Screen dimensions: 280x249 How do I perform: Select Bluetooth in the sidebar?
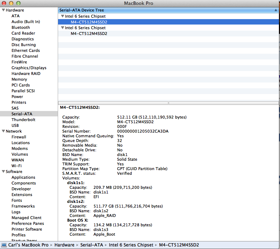coord(21,27)
